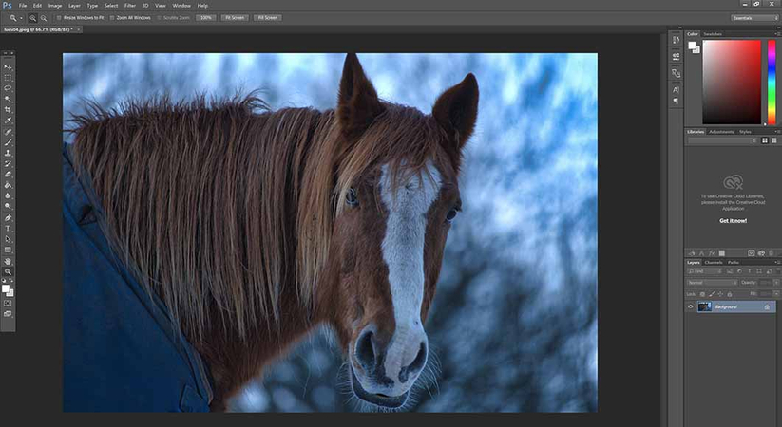
Task: Switch to the Channels tab
Action: tap(714, 262)
